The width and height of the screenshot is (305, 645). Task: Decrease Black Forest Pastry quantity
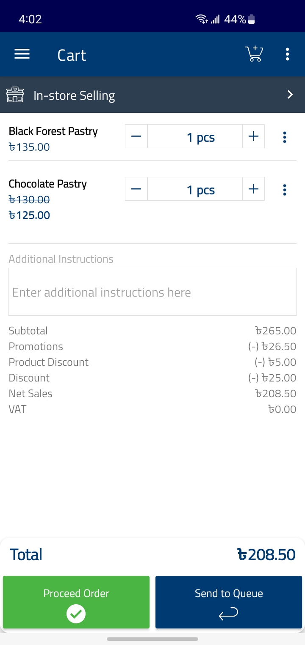point(136,137)
